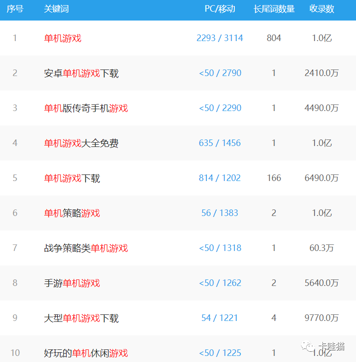
Task: Select indexed count 2410.0万
Action: pos(322,73)
